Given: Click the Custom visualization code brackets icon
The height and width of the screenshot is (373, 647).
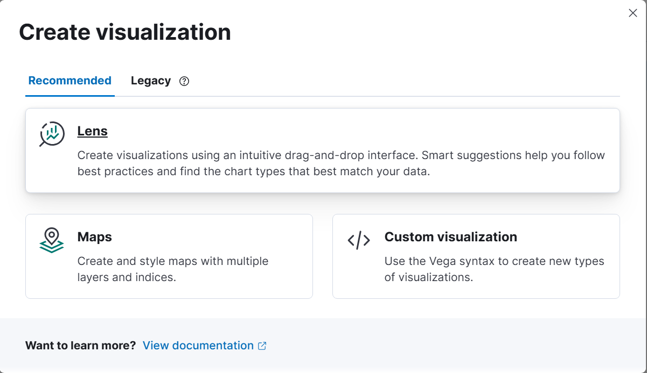Looking at the screenshot, I should point(359,240).
